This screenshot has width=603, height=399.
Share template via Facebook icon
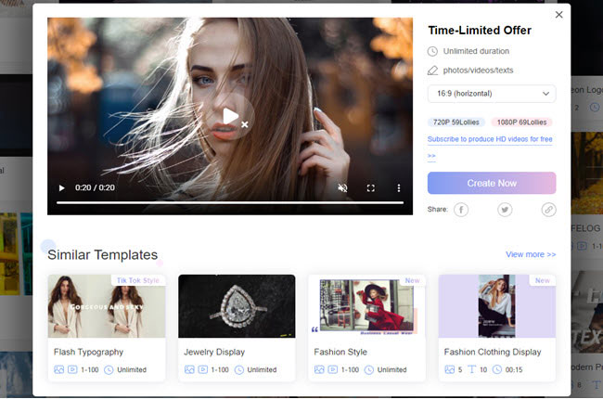coord(461,210)
